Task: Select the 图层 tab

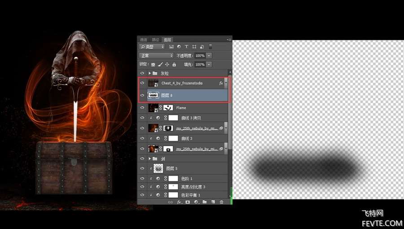Action: [167, 39]
